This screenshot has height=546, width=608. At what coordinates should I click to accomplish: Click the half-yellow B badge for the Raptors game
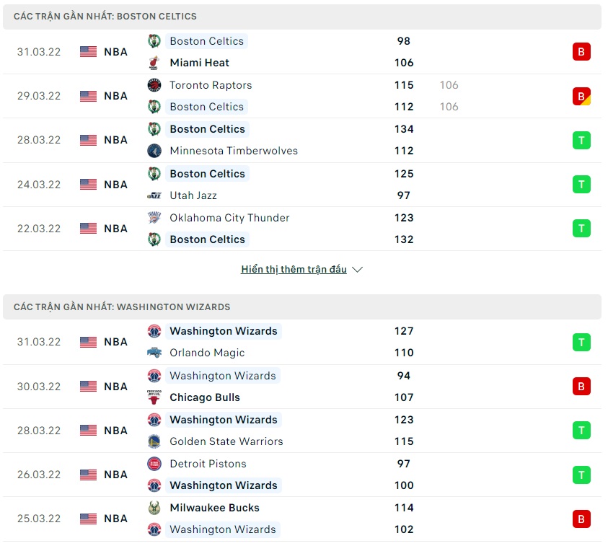581,96
